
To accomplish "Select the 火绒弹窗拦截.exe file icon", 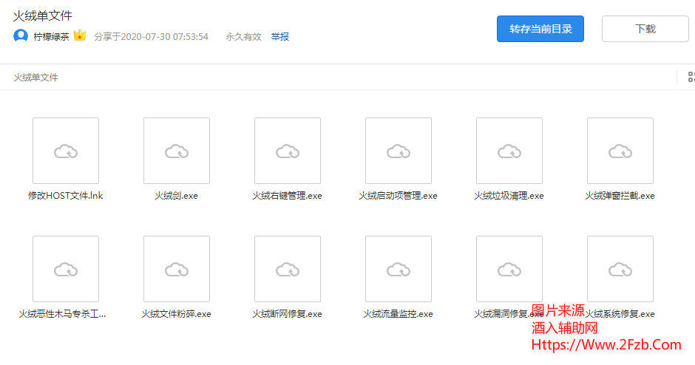I will tap(620, 151).
